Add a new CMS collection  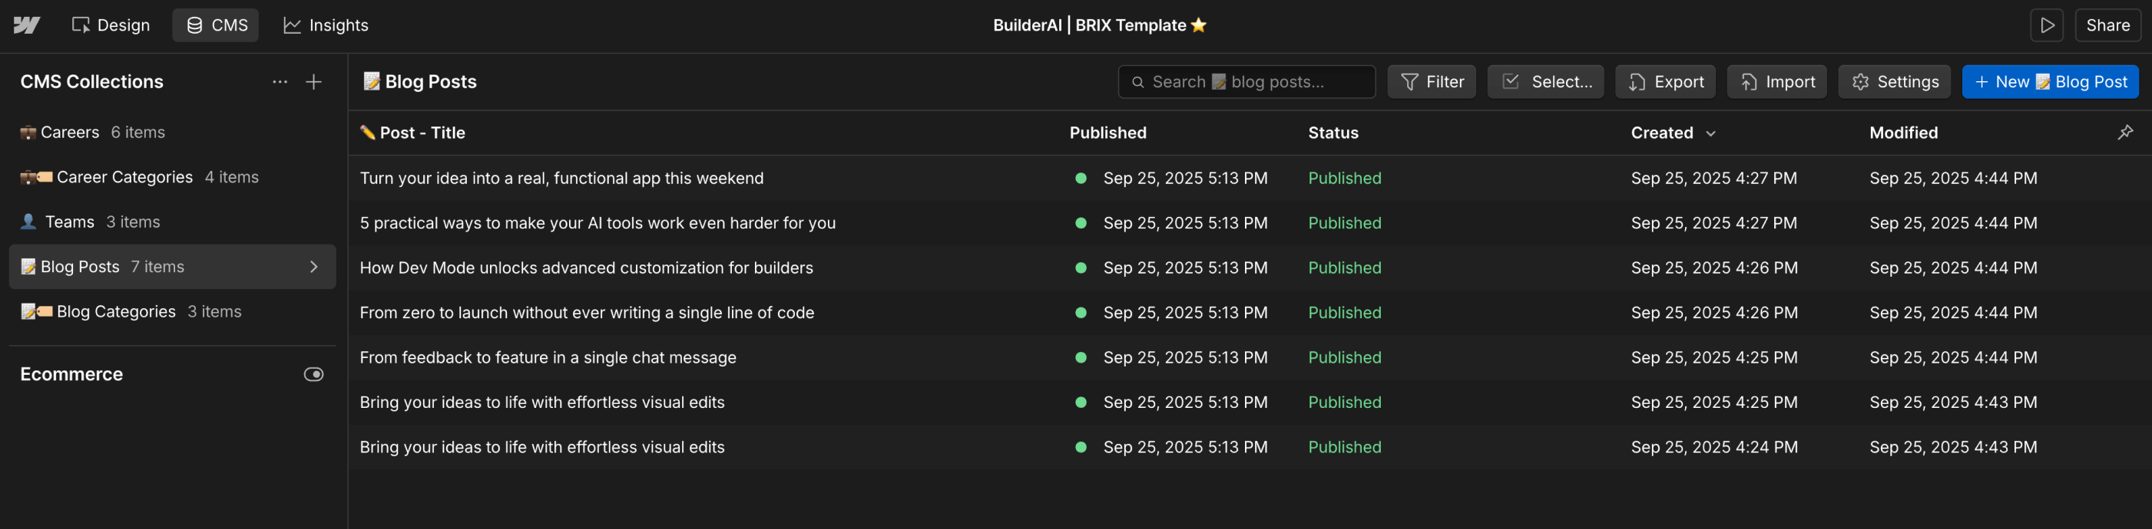click(314, 82)
